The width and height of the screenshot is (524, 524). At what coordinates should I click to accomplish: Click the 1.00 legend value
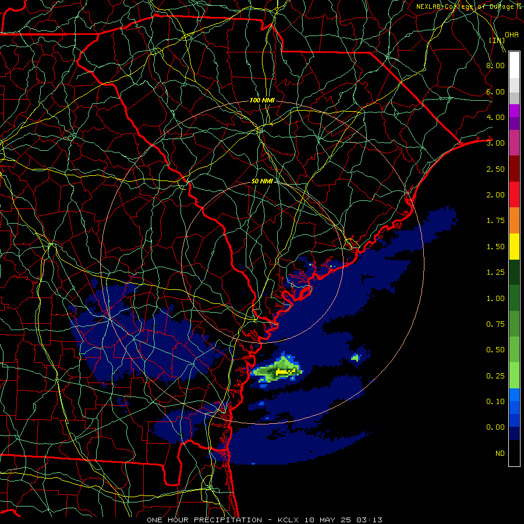pyautogui.click(x=495, y=299)
